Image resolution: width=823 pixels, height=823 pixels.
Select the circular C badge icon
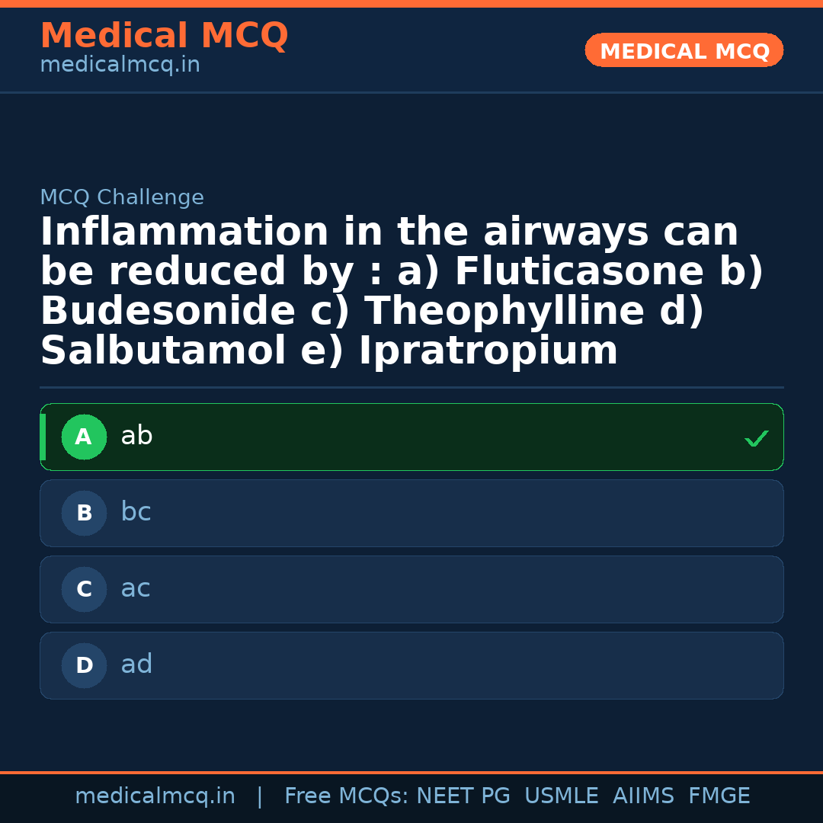tap(84, 589)
